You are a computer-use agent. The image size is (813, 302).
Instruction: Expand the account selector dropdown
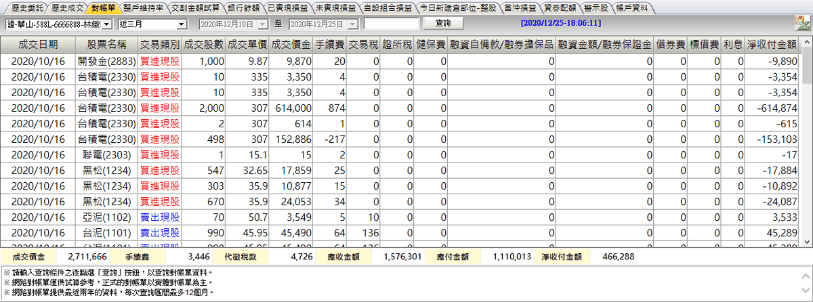click(105, 24)
